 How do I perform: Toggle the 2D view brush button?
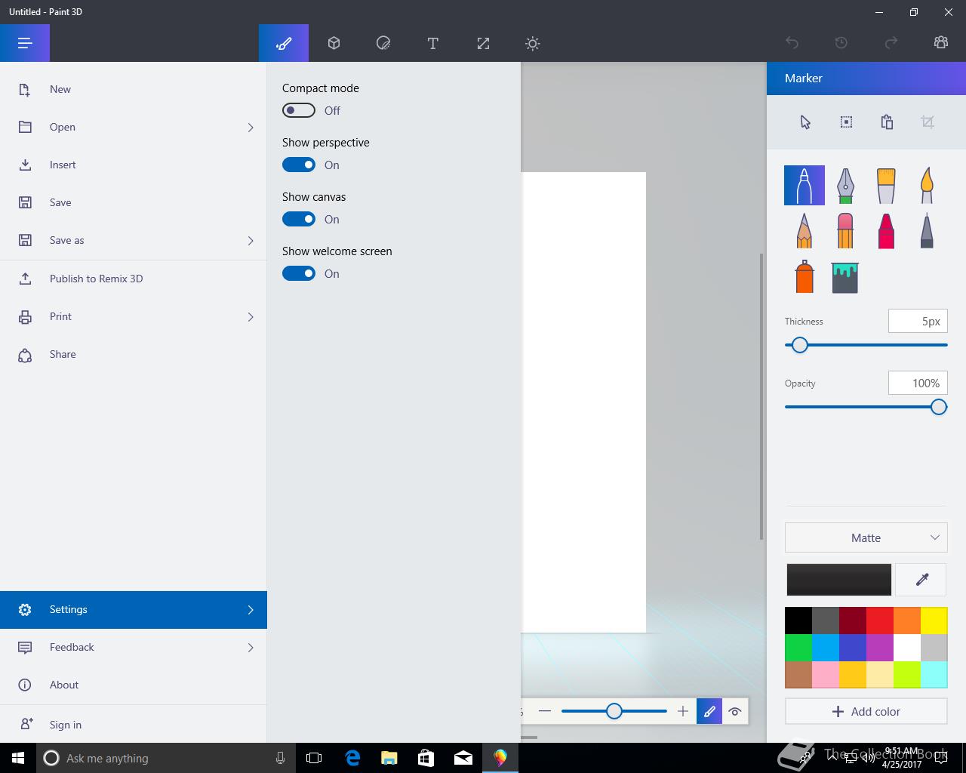(x=709, y=711)
